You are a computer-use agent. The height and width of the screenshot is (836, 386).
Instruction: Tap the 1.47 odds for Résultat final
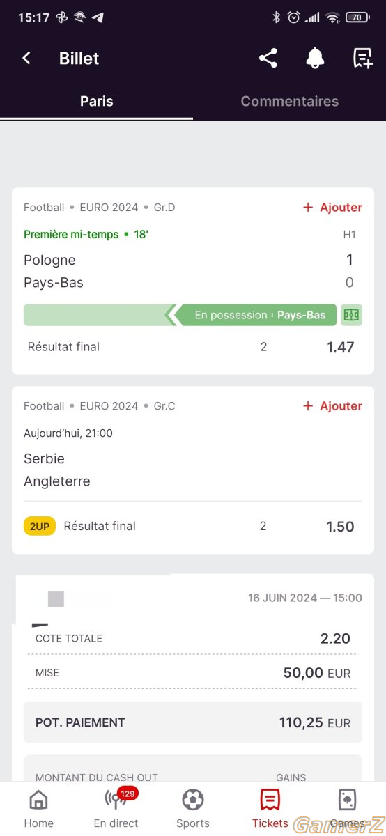(x=341, y=347)
